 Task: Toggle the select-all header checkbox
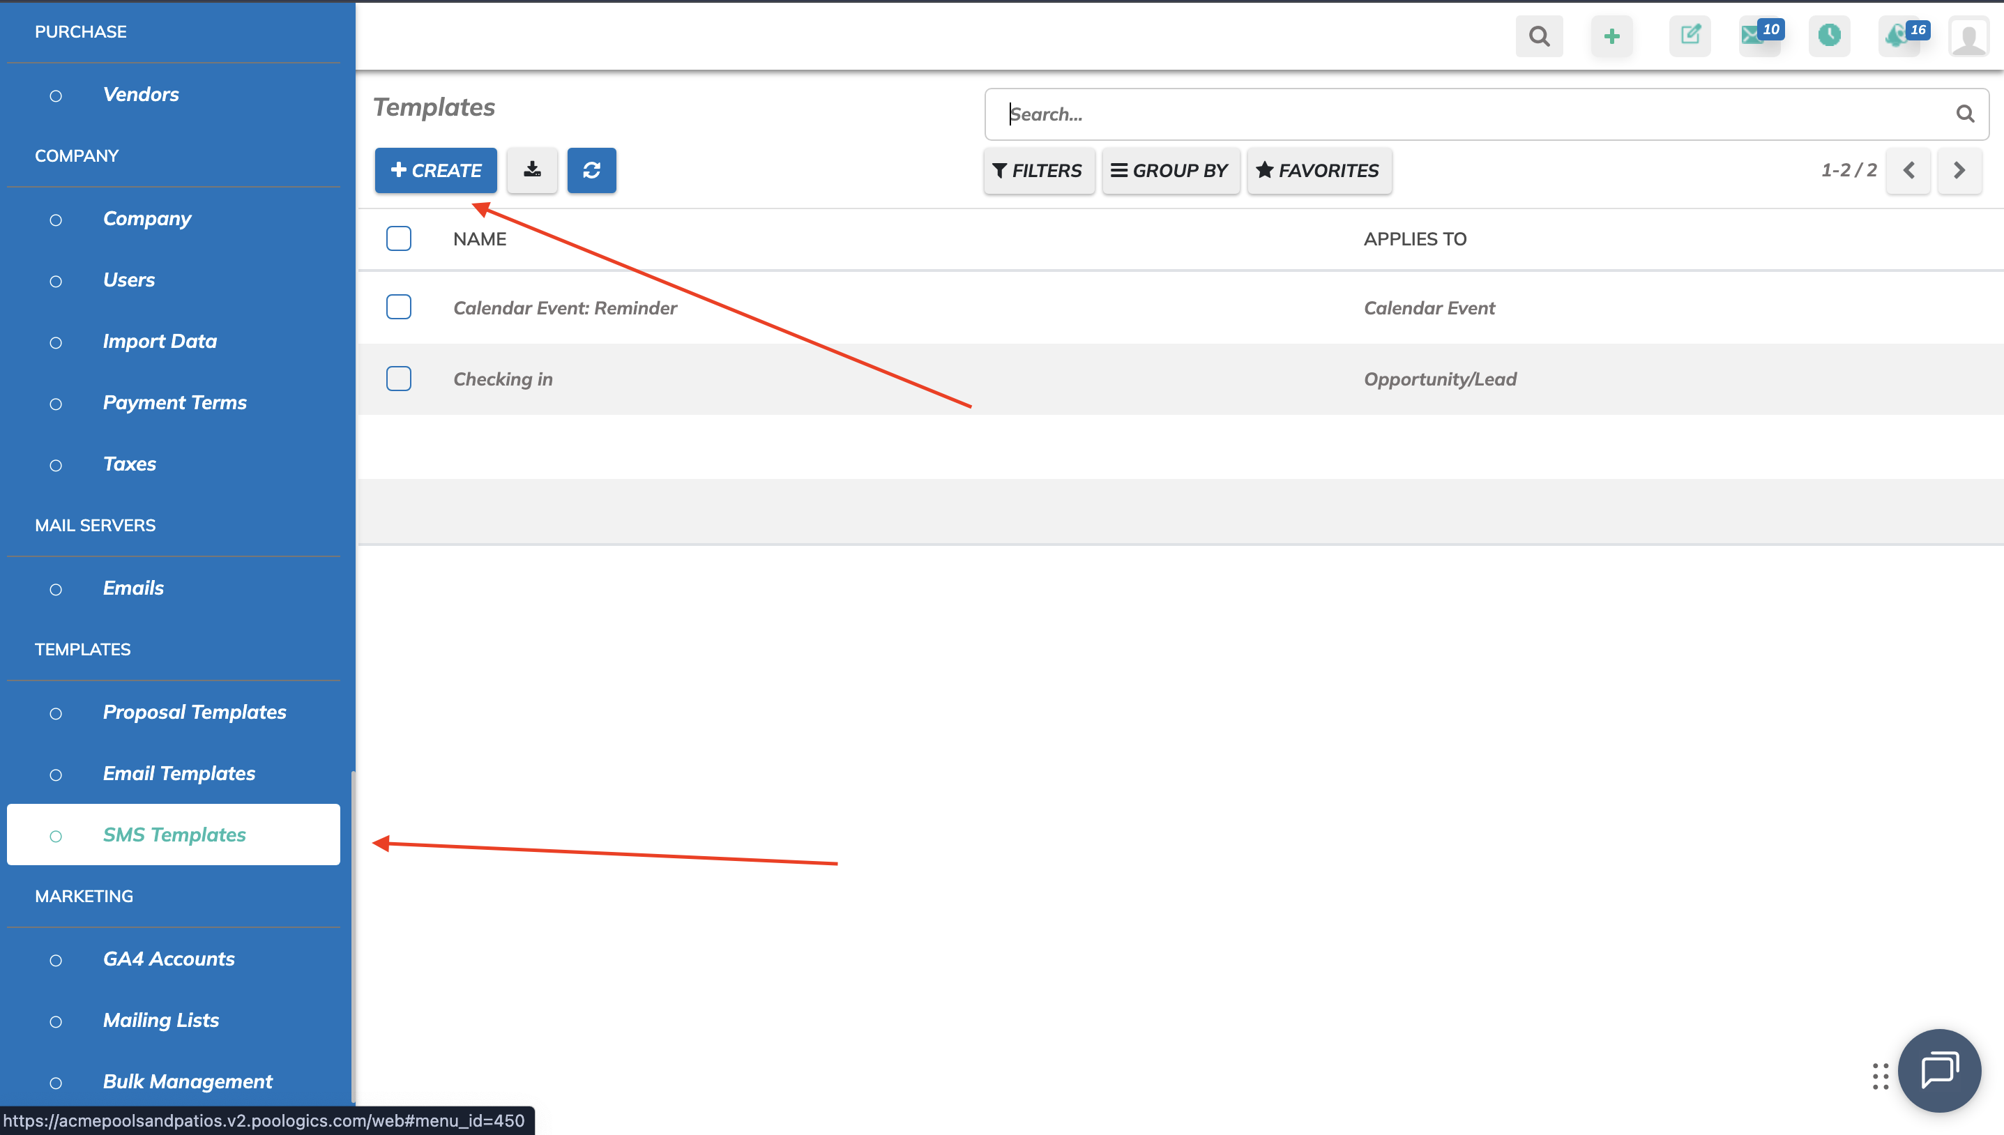click(x=398, y=238)
